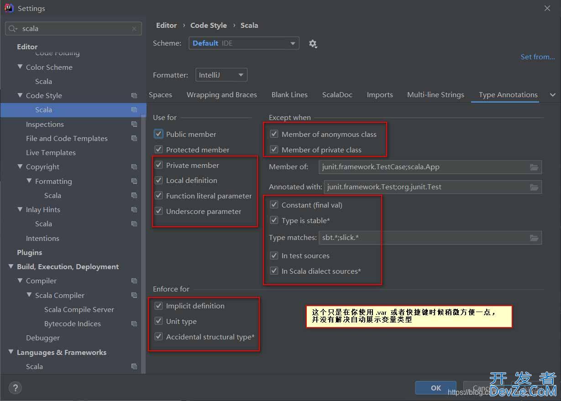This screenshot has width=561, height=401.
Task: Click project-level icon beside Code Style
Action: pos(134,95)
